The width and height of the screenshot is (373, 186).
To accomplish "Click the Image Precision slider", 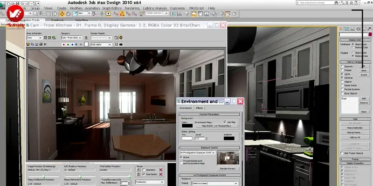I will pos(44,176).
